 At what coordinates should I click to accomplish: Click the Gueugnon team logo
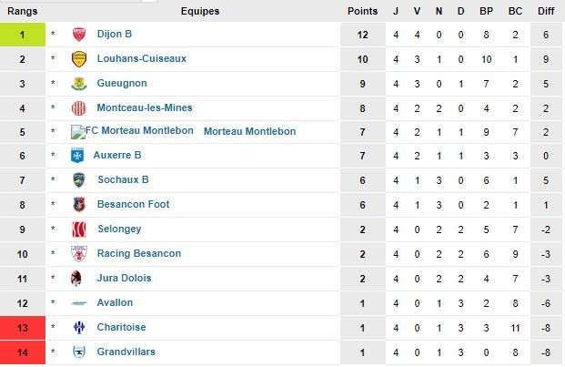tap(79, 84)
